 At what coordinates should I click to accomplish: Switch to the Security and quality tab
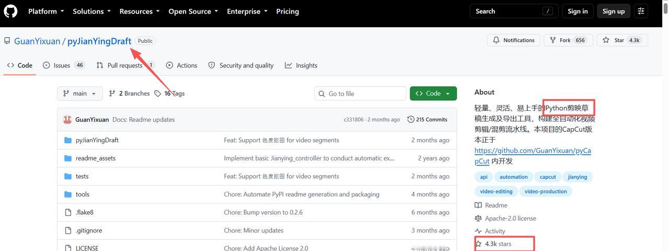point(241,65)
